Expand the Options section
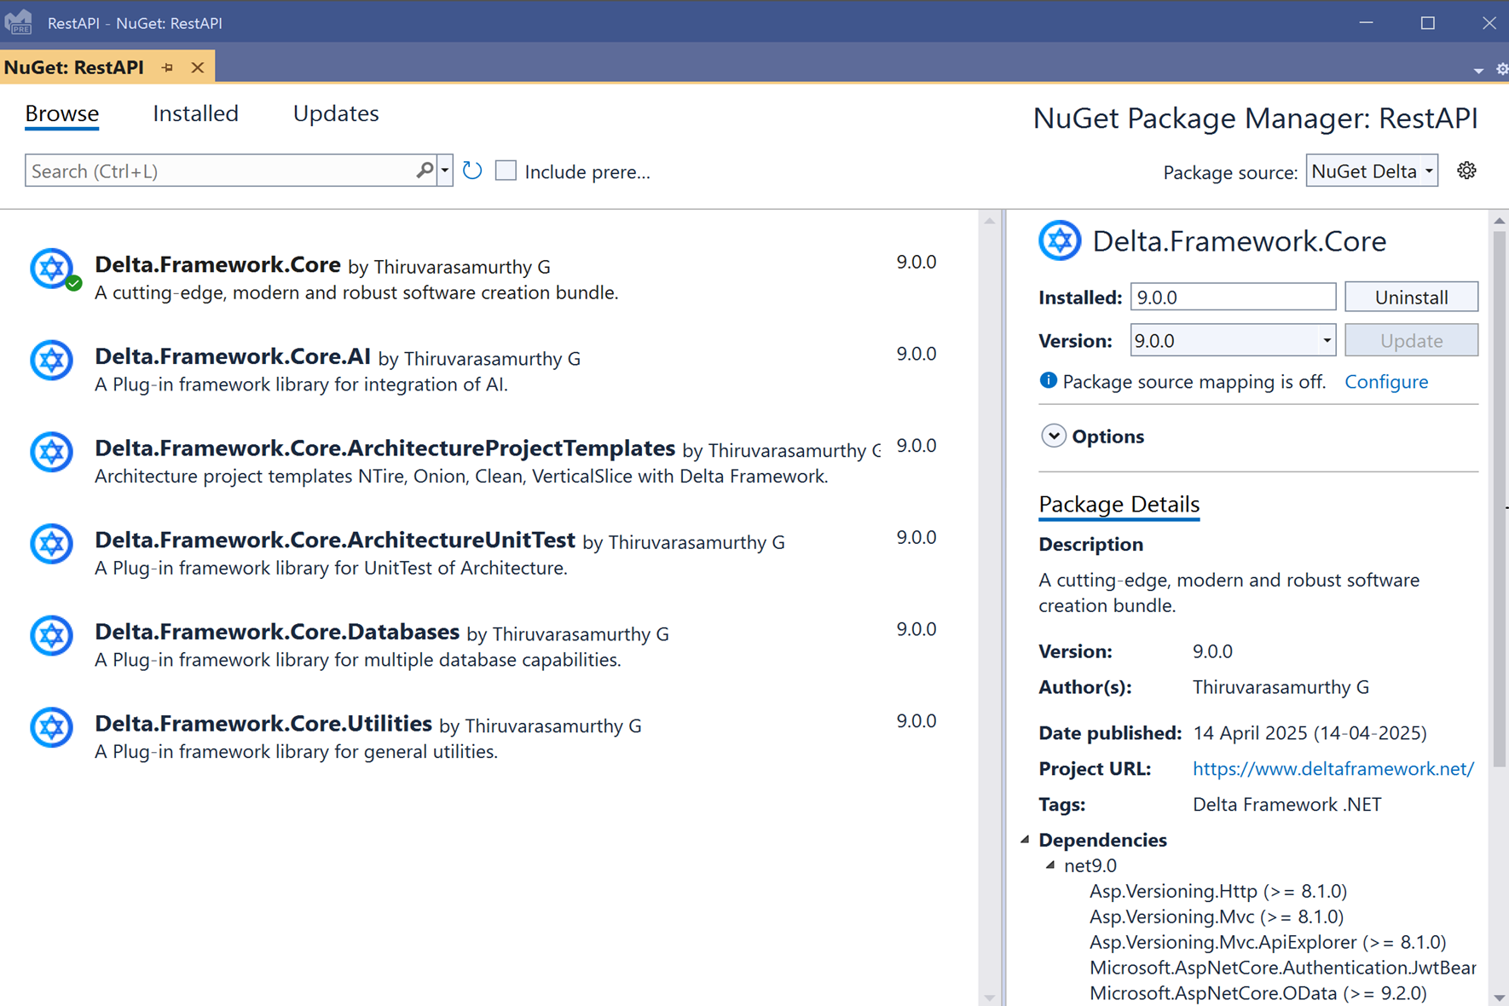Screen dimensions: 1509x1006 pos(1053,436)
